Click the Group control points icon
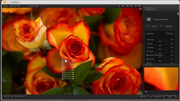This screenshot has height=101, width=180. pos(148,26)
